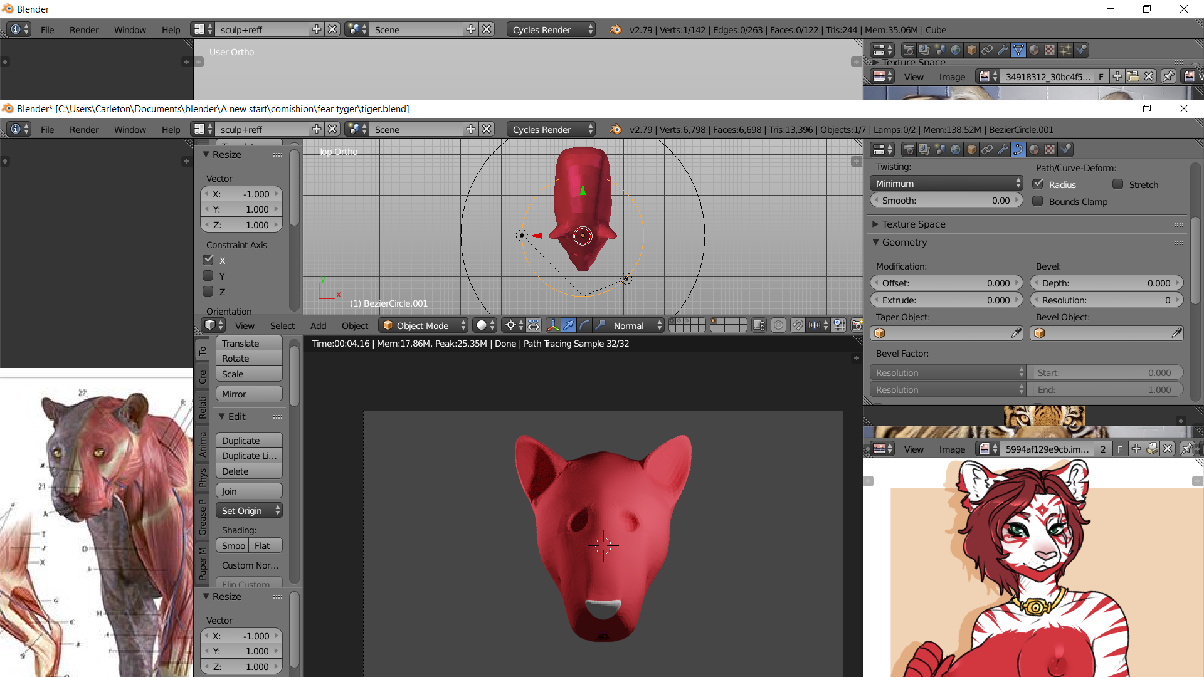Adjust the Smooth value slider
Screen dimensions: 1204x677
[946, 201]
